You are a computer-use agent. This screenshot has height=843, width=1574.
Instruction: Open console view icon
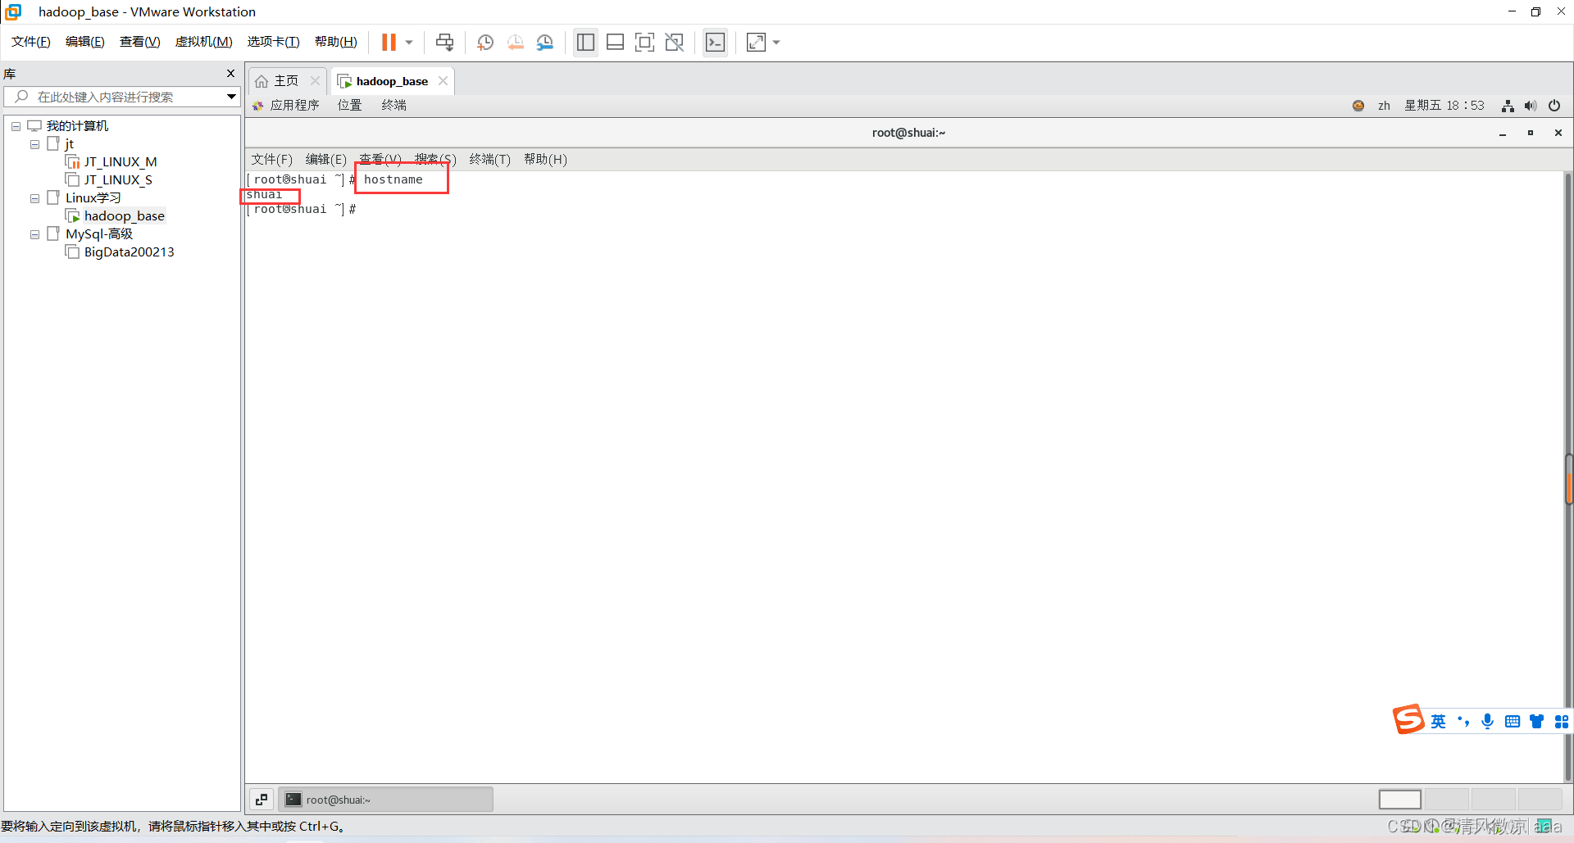[x=715, y=42]
